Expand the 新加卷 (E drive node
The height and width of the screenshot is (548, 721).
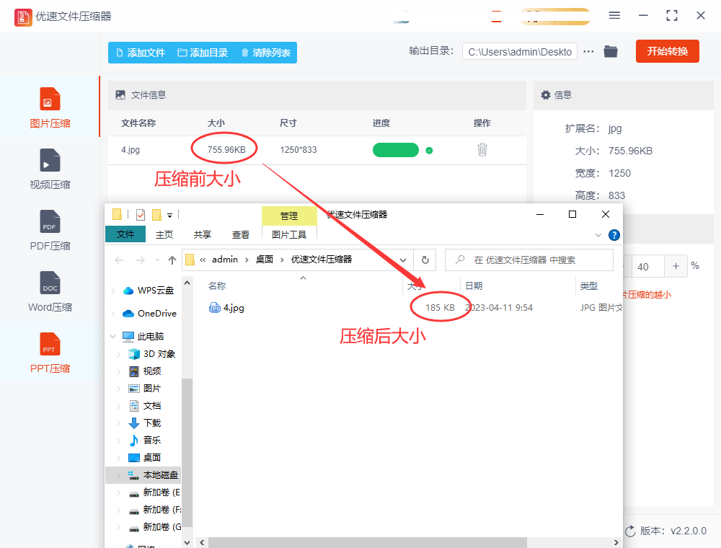pyautogui.click(x=119, y=492)
